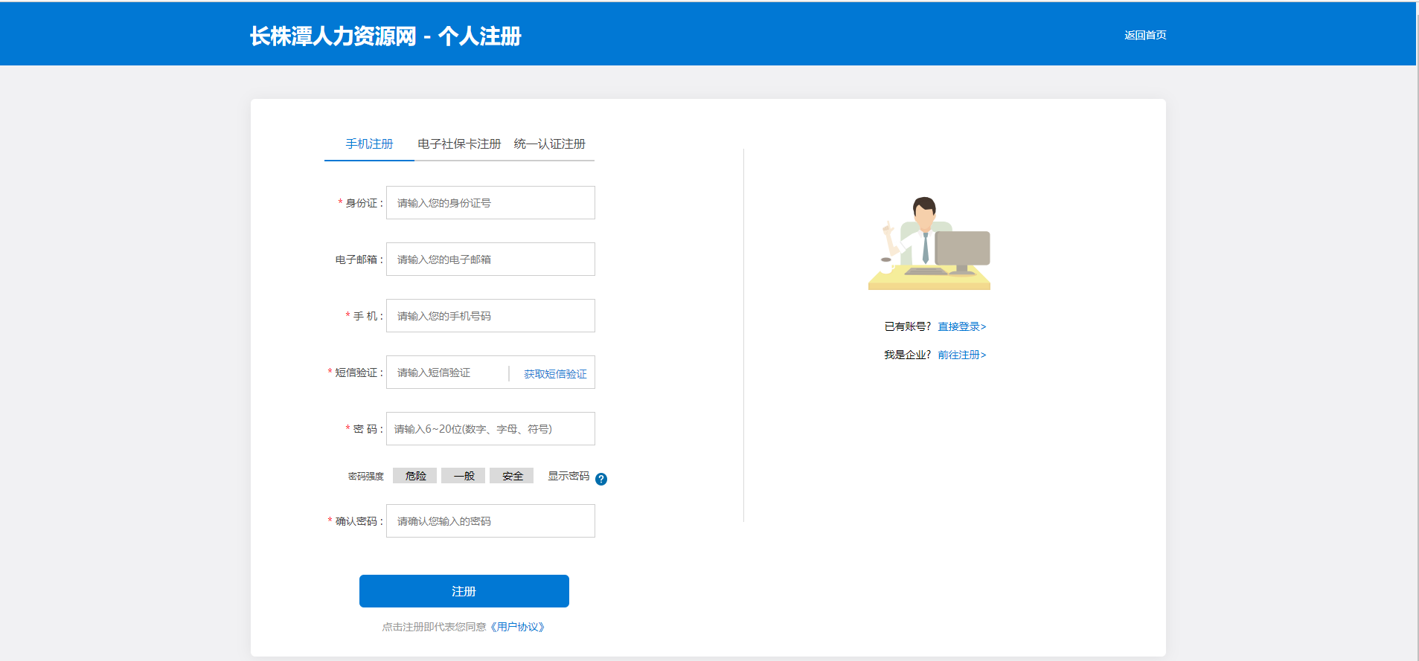Click the 危险 password strength indicator
Screen dimensions: 1419x661
pyautogui.click(x=415, y=476)
